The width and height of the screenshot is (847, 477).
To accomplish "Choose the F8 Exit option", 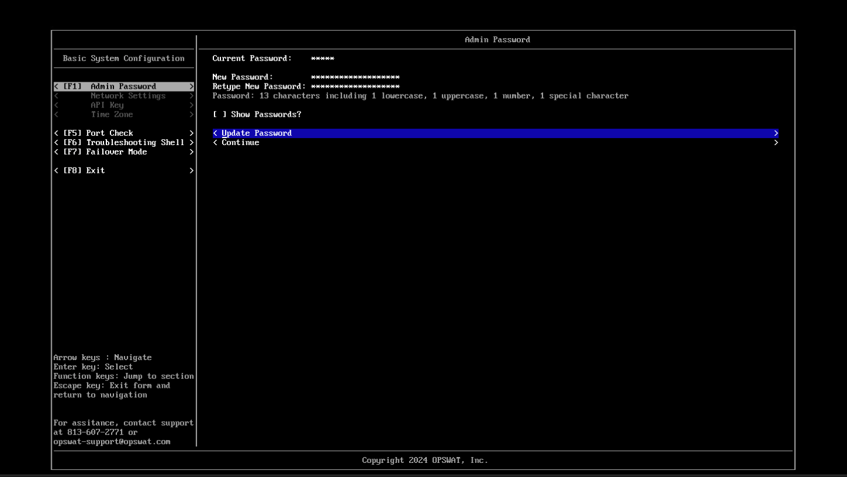I will pyautogui.click(x=95, y=171).
